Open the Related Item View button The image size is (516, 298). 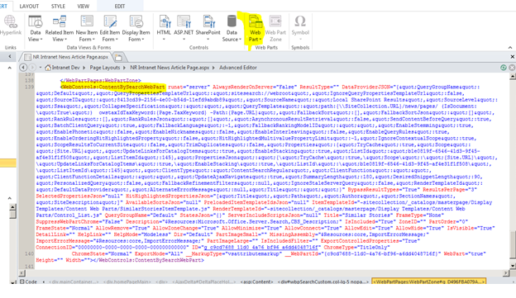click(60, 29)
